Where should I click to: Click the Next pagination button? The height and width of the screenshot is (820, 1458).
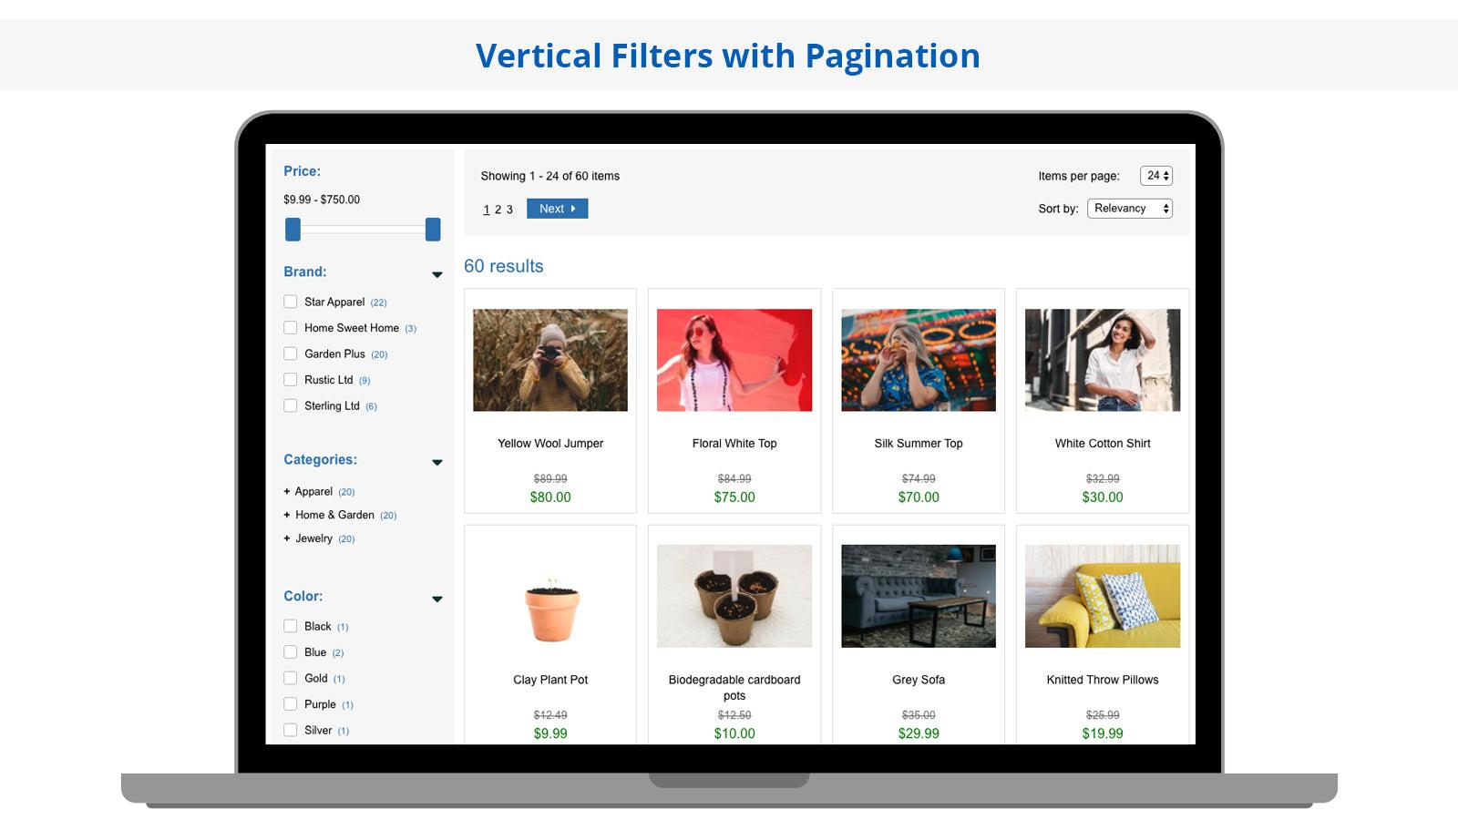tap(557, 209)
